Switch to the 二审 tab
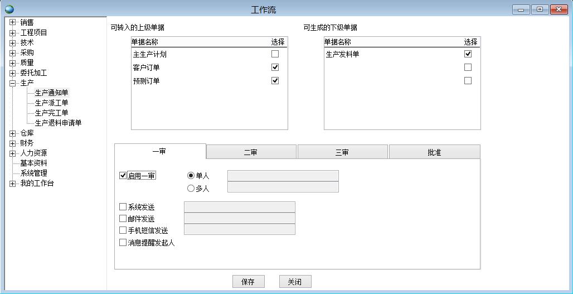Image resolution: width=573 pixels, height=294 pixels. (251, 152)
